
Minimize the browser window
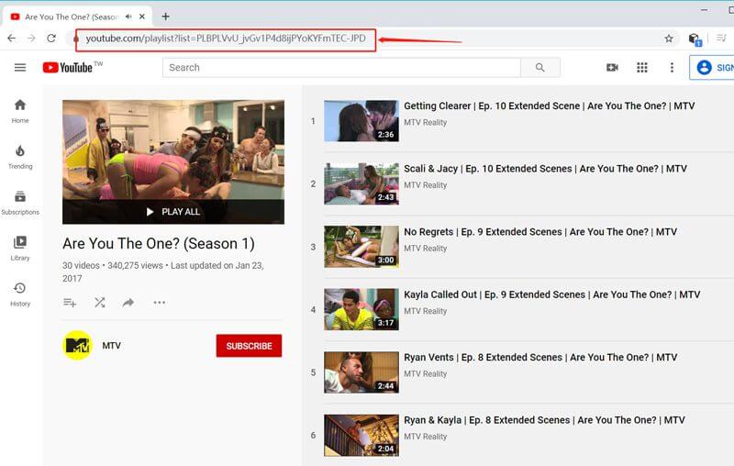coord(704,10)
